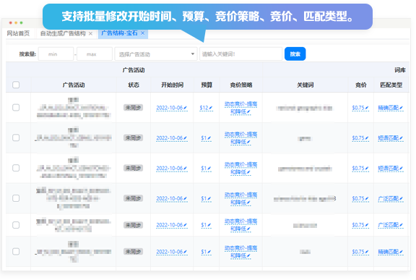Image resolution: width=416 pixels, height=280 pixels.
Task: Edit 精确匹配 match type in first row
Action: (x=391, y=108)
